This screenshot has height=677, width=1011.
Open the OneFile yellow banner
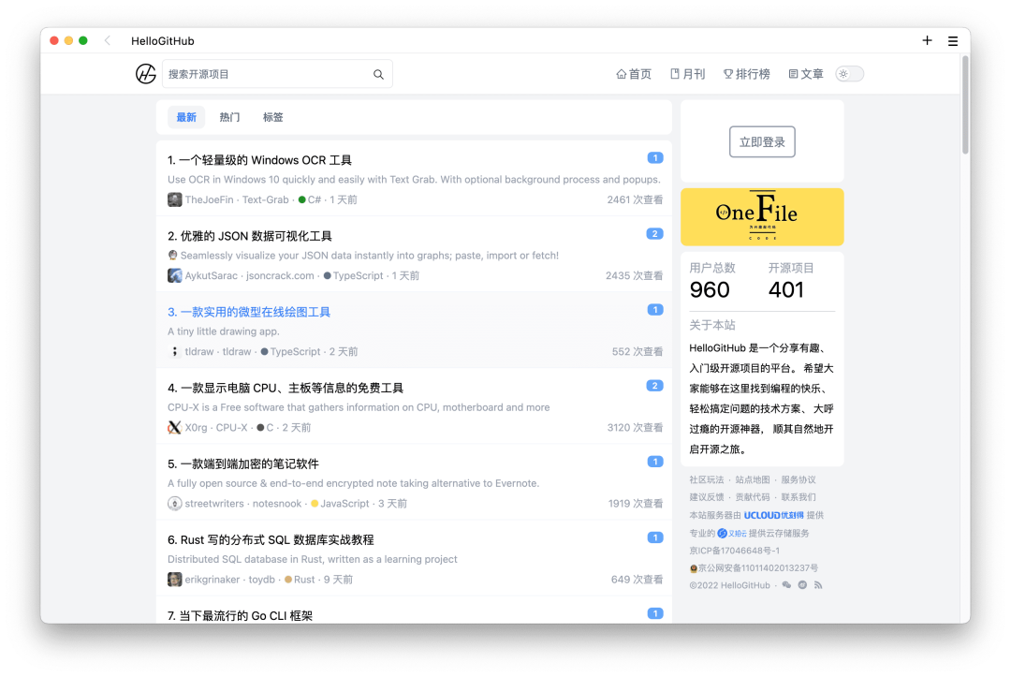point(762,216)
